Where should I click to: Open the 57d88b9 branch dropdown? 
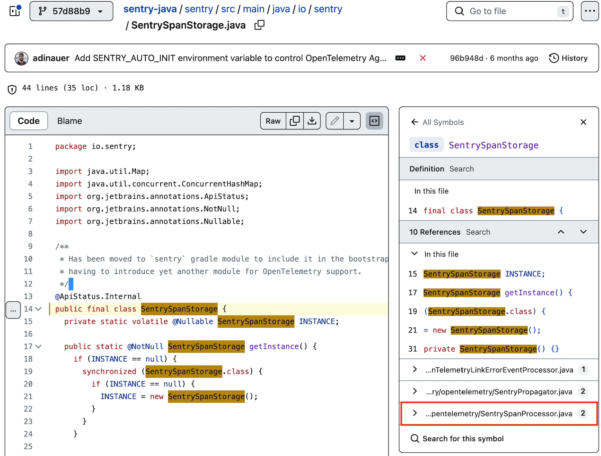[71, 11]
